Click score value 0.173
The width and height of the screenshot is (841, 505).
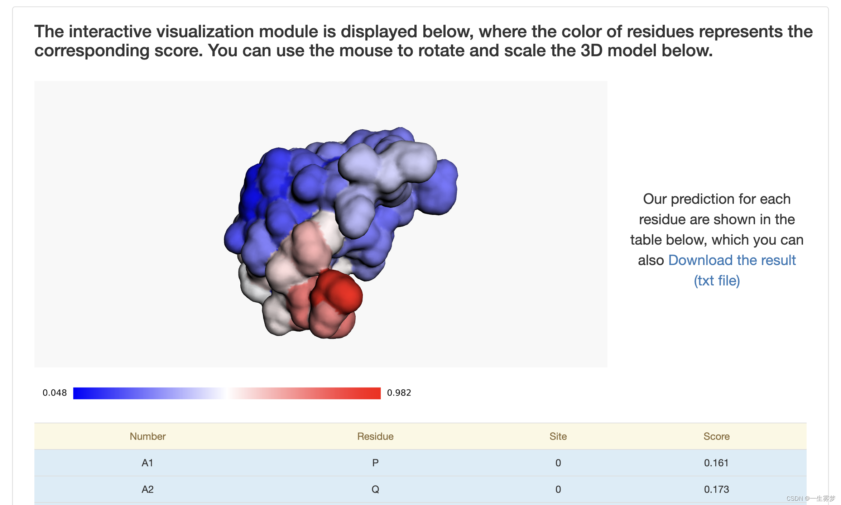(x=716, y=489)
